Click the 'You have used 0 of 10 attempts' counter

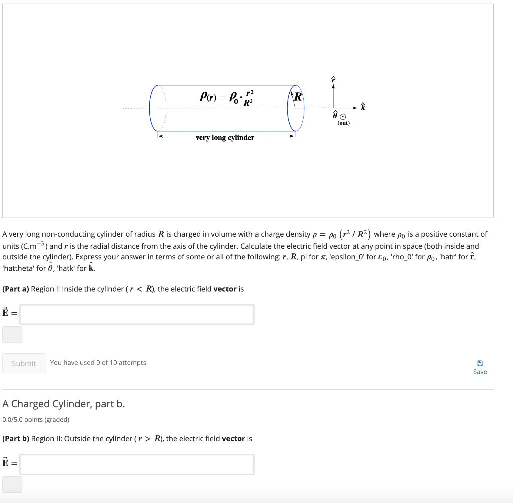98,362
